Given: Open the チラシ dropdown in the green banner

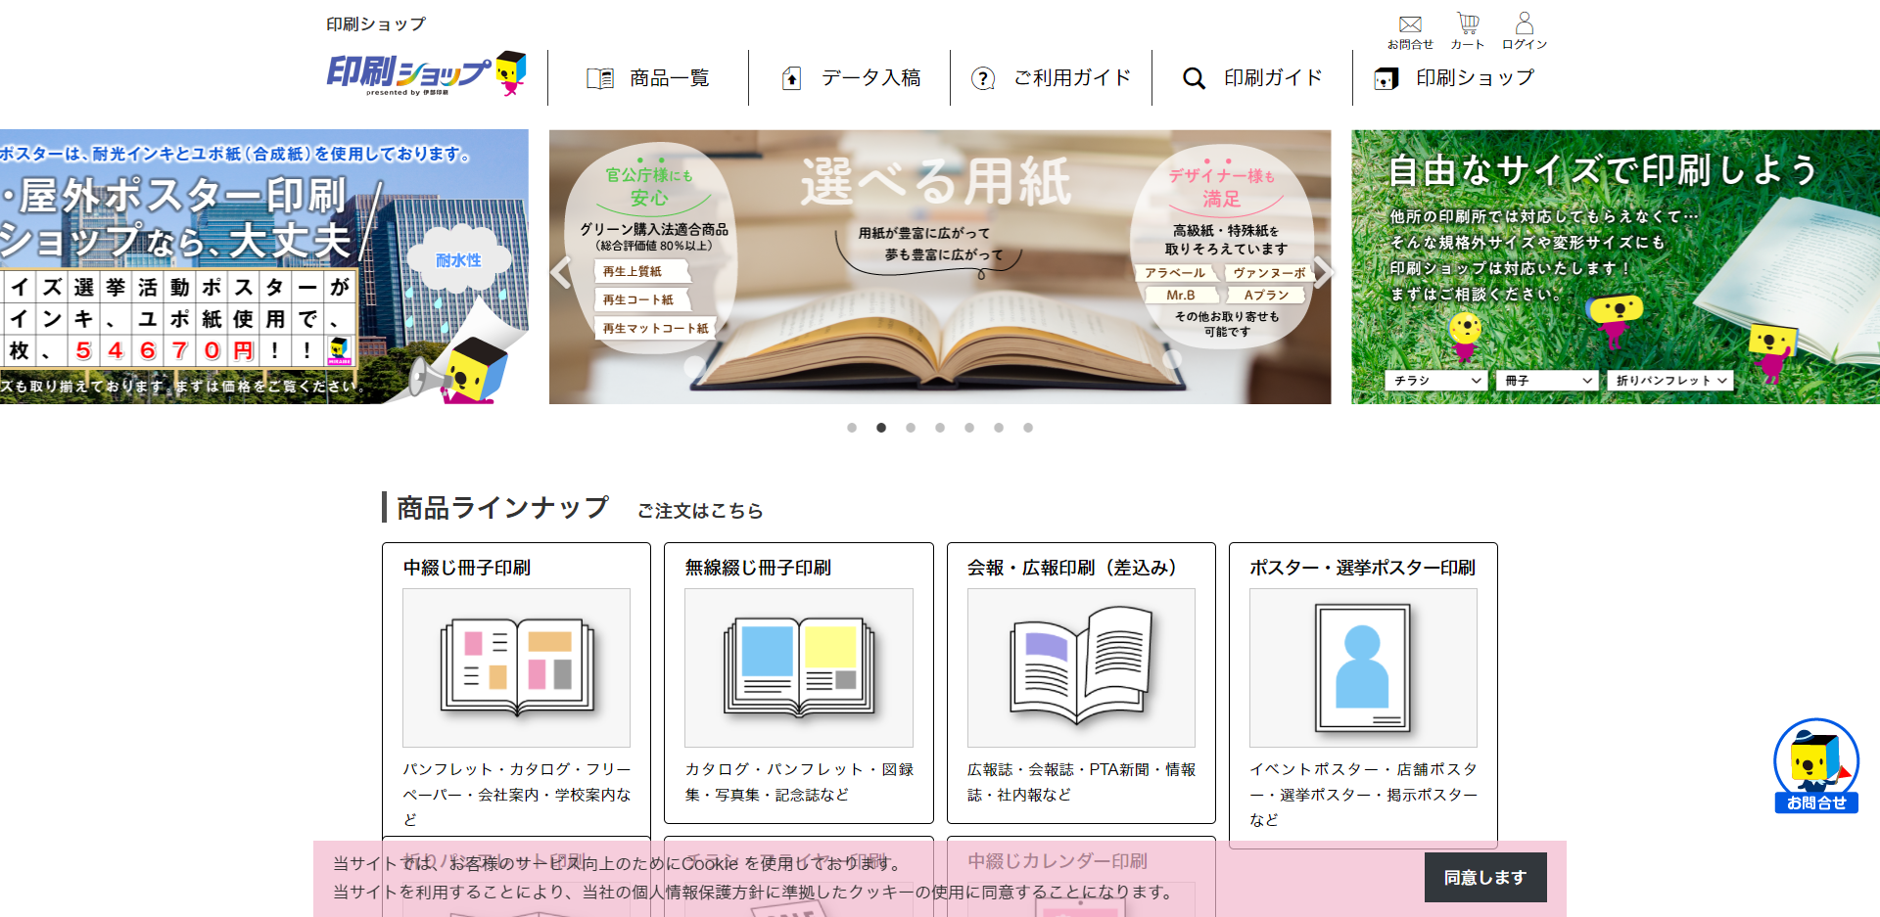Looking at the screenshot, I should (1434, 380).
